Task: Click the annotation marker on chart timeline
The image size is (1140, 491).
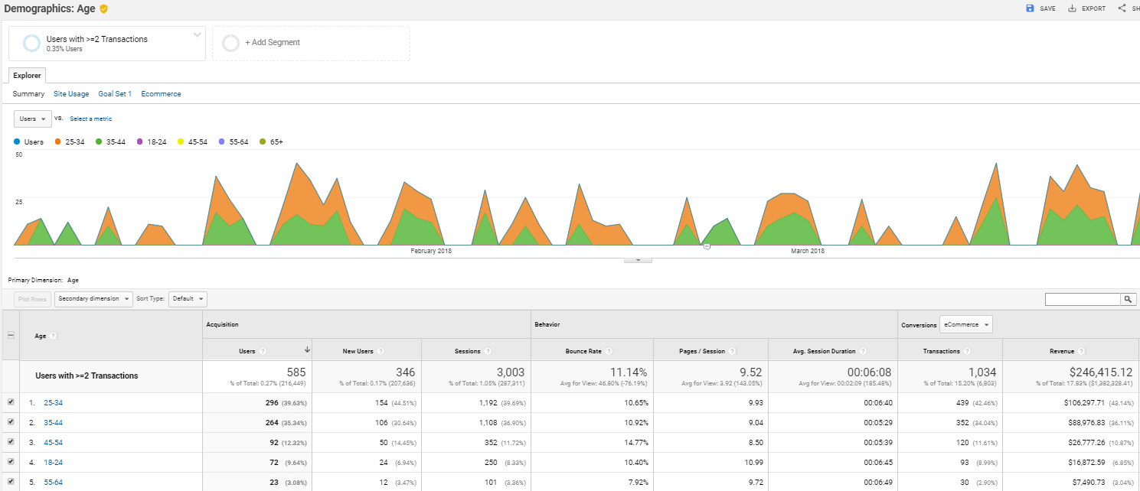Action: tap(707, 246)
